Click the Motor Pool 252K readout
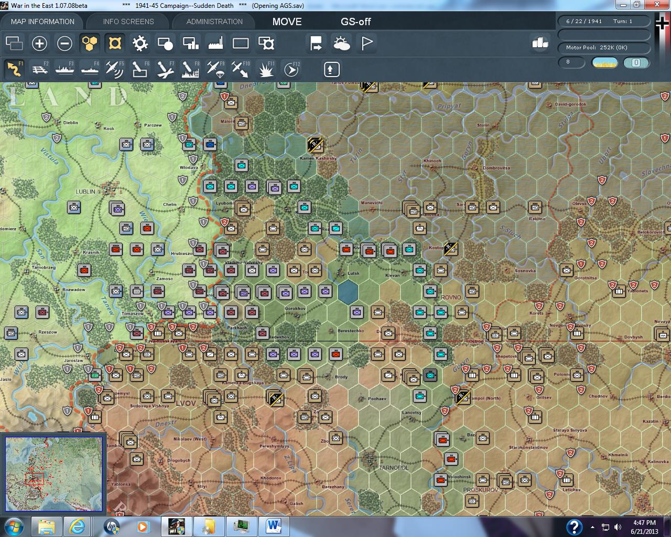Image resolution: width=671 pixels, height=537 pixels. pos(603,48)
